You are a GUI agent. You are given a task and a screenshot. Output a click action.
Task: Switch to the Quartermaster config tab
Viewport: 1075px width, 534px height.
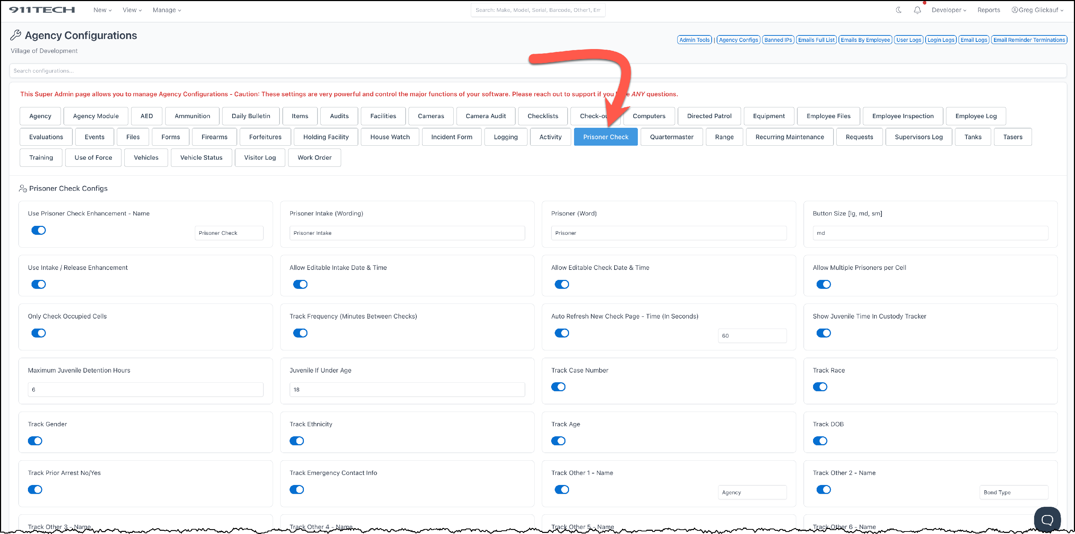click(671, 137)
